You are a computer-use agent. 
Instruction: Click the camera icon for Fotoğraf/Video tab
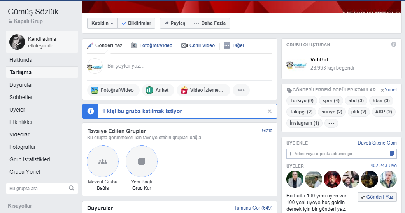click(134, 46)
